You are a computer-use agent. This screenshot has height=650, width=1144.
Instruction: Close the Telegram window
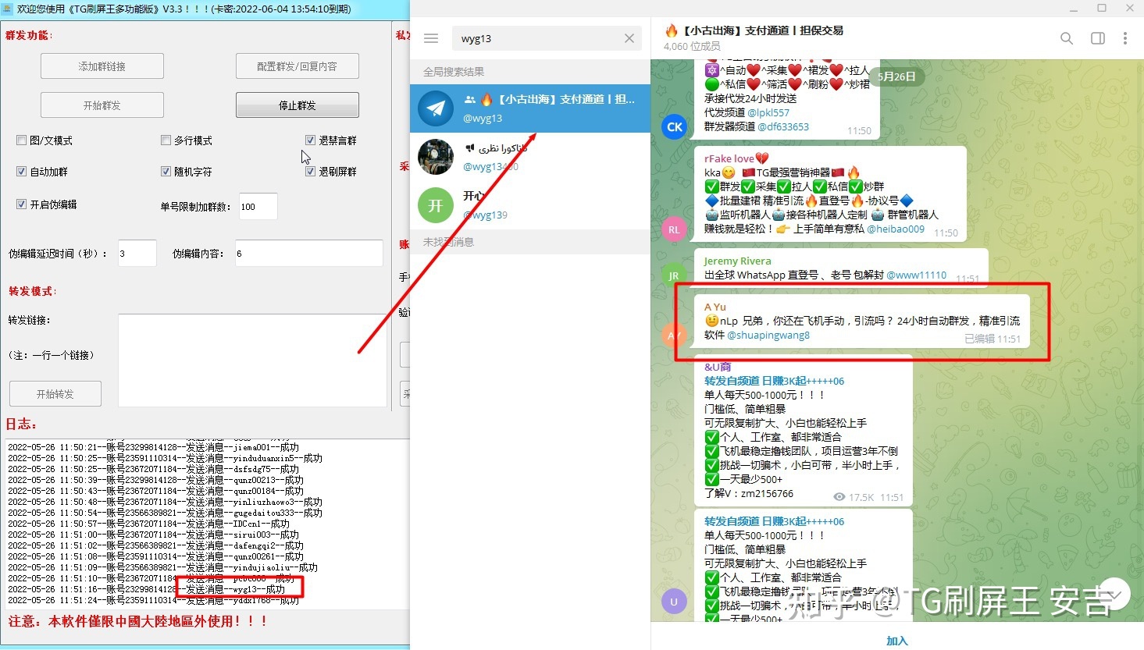coord(1130,8)
